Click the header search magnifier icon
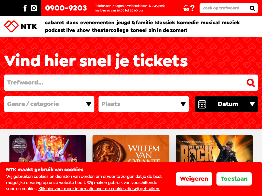 252,8
